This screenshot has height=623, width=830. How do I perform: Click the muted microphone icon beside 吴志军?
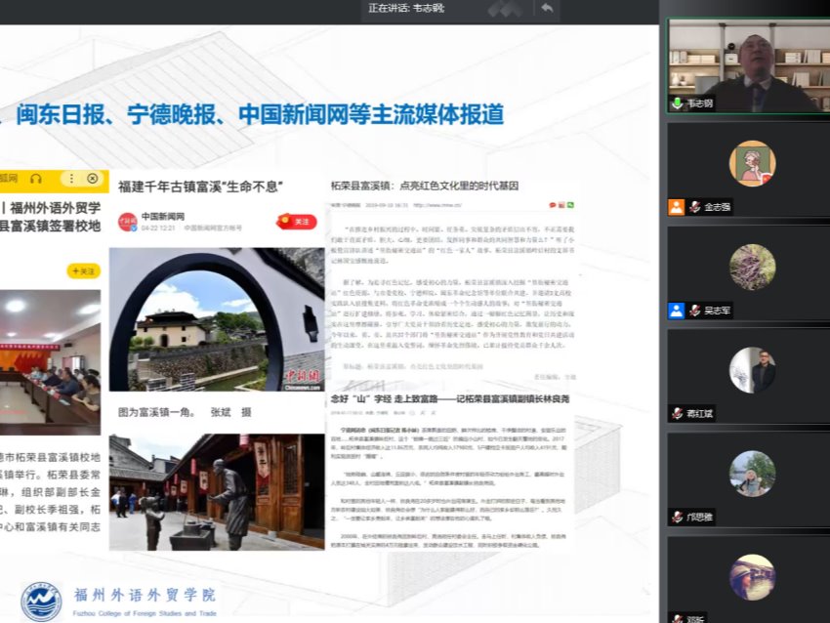pyautogui.click(x=694, y=311)
